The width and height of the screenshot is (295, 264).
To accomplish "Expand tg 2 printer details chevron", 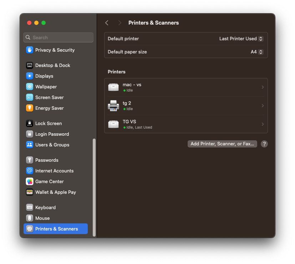I will (x=263, y=105).
